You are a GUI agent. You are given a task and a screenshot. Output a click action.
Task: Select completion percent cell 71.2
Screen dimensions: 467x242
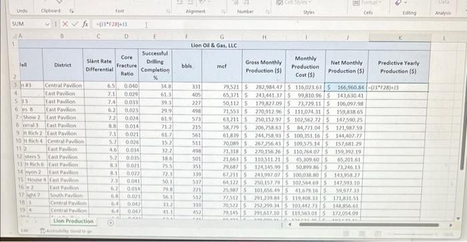click(155, 127)
